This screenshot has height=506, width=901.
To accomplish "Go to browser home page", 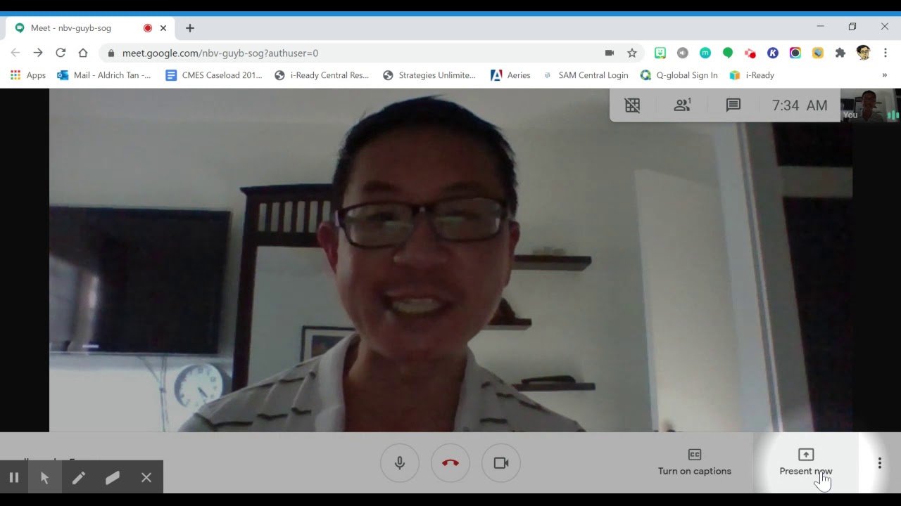I will [x=83, y=53].
